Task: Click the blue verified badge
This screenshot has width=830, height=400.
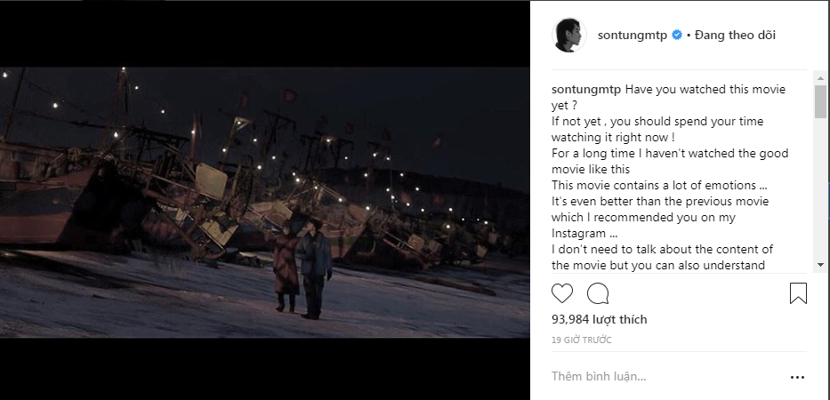Action: (676, 35)
